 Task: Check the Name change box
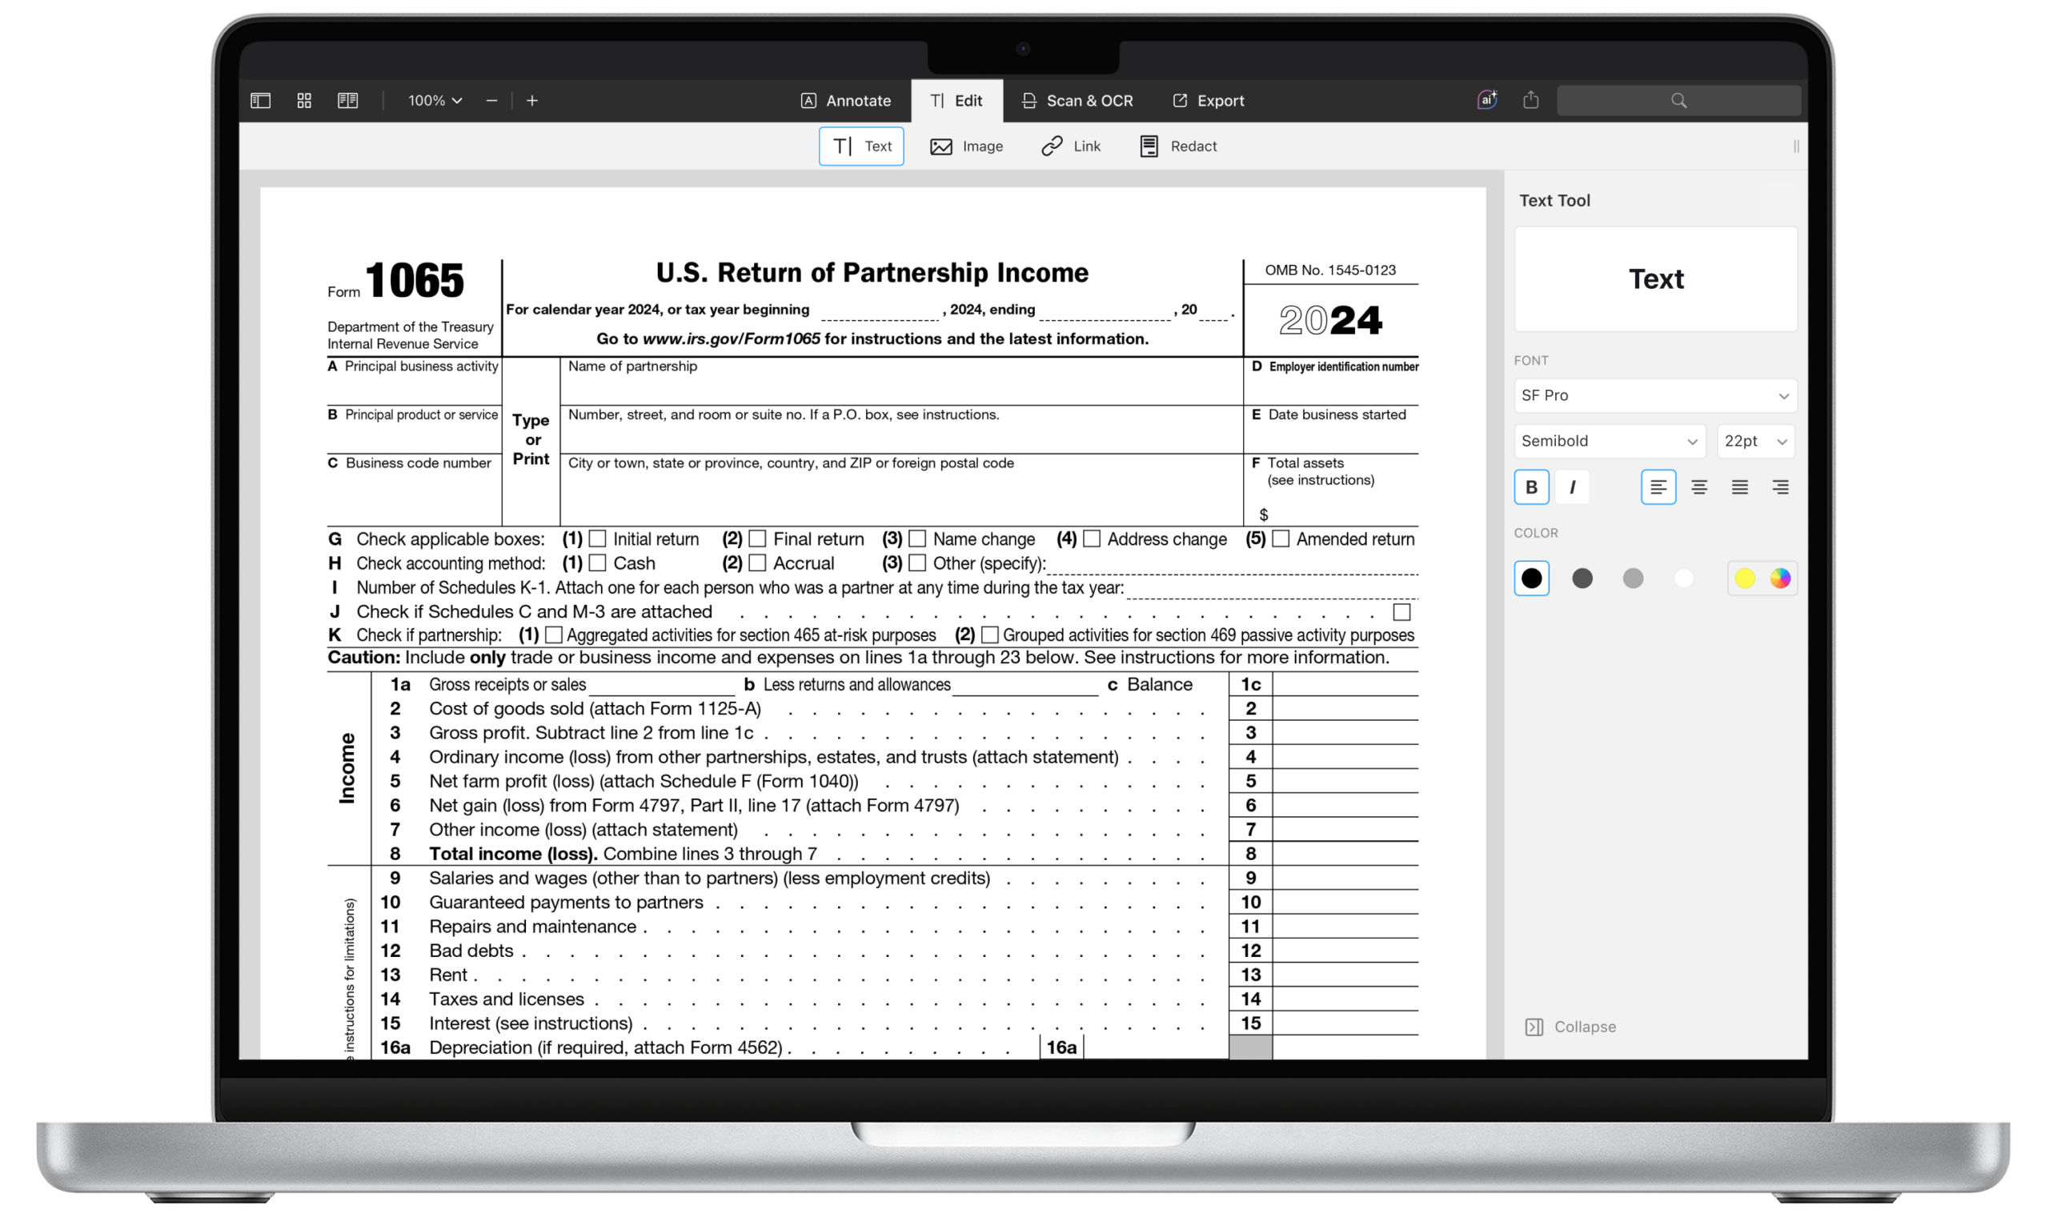click(x=918, y=538)
